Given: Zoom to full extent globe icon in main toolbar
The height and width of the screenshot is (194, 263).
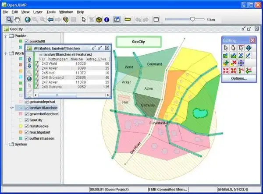Looking at the screenshot, I should click(x=28, y=20).
